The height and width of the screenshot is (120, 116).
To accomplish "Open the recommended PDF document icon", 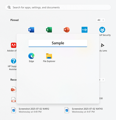I will [x=14, y=100].
